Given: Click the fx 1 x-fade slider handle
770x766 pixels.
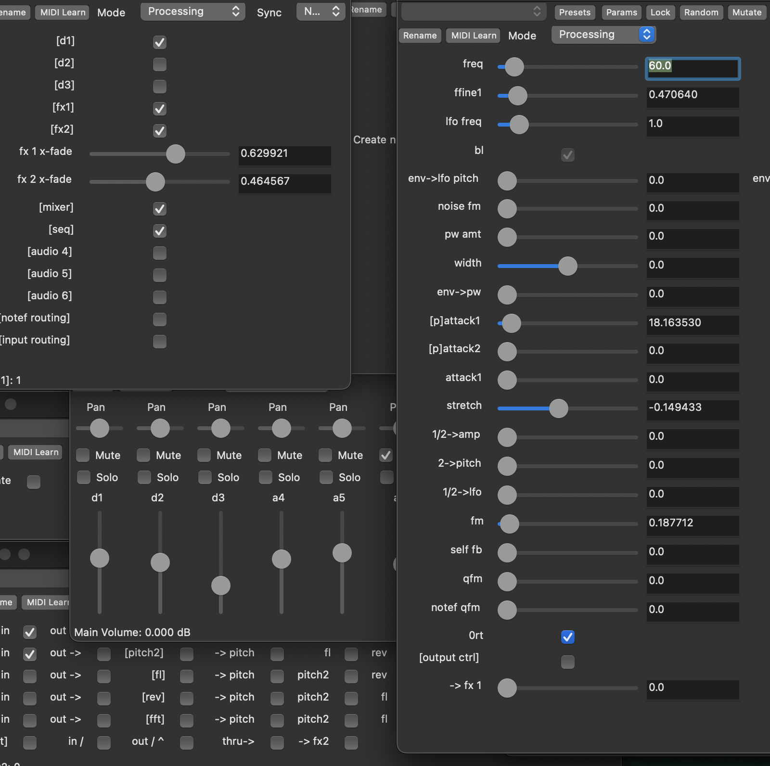Looking at the screenshot, I should pos(176,154).
